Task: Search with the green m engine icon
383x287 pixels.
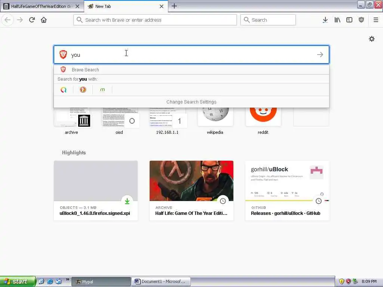Action: (102, 90)
